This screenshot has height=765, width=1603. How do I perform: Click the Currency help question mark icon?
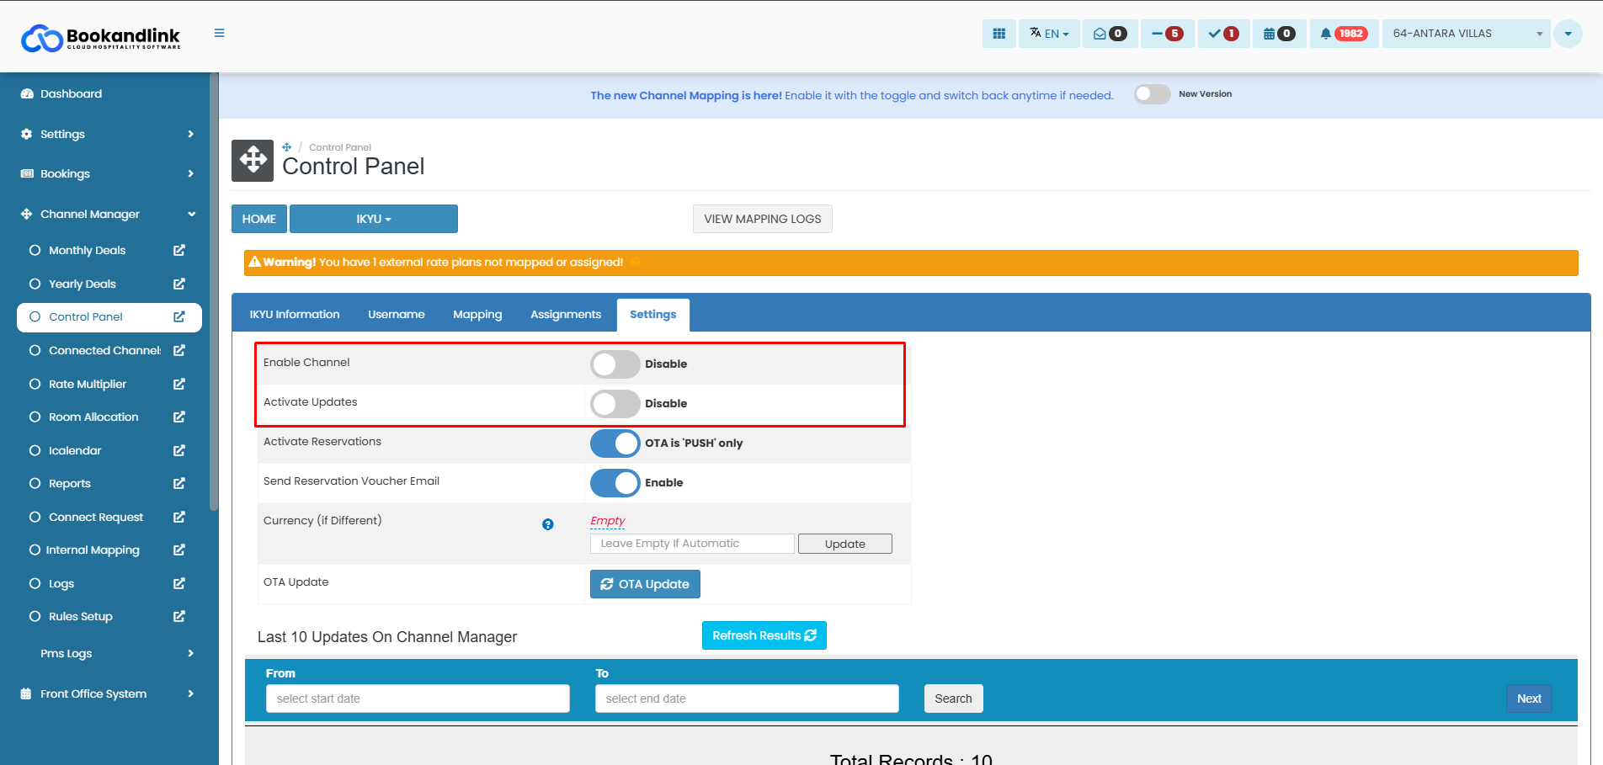tap(548, 524)
